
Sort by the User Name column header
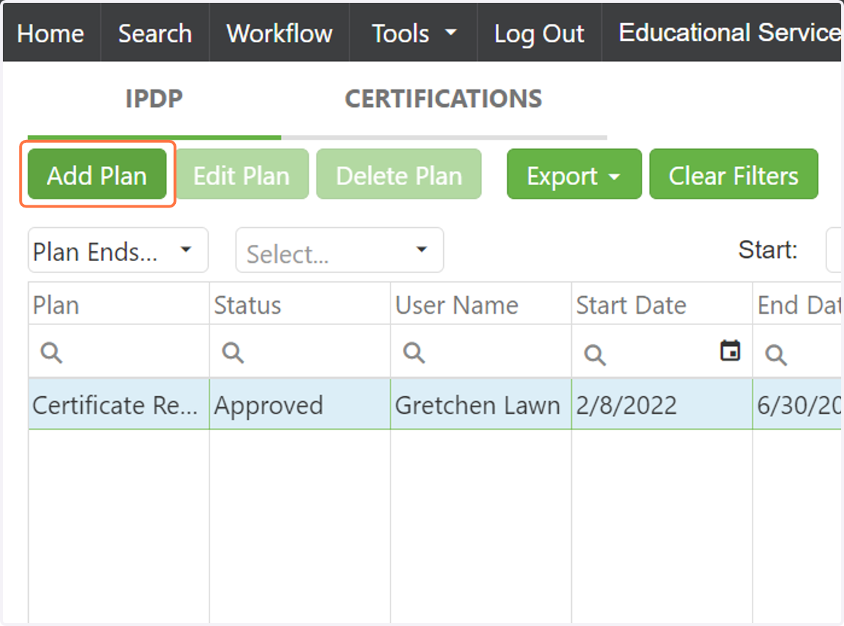pos(481,305)
